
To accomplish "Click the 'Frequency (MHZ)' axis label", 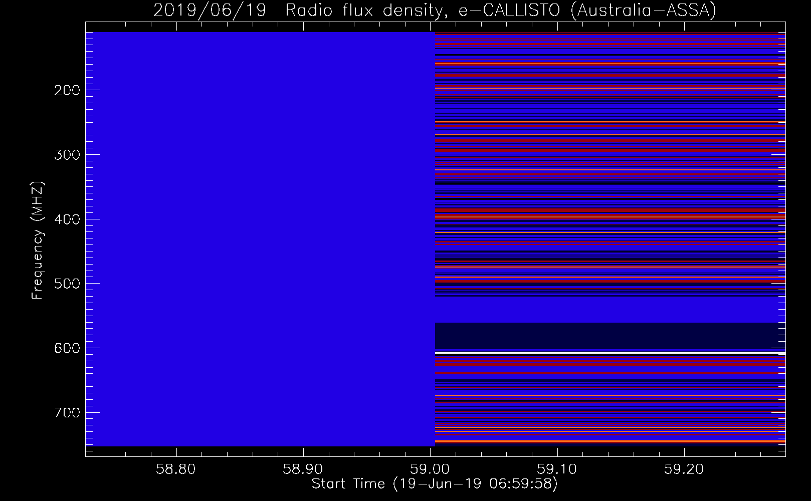I will coord(38,240).
